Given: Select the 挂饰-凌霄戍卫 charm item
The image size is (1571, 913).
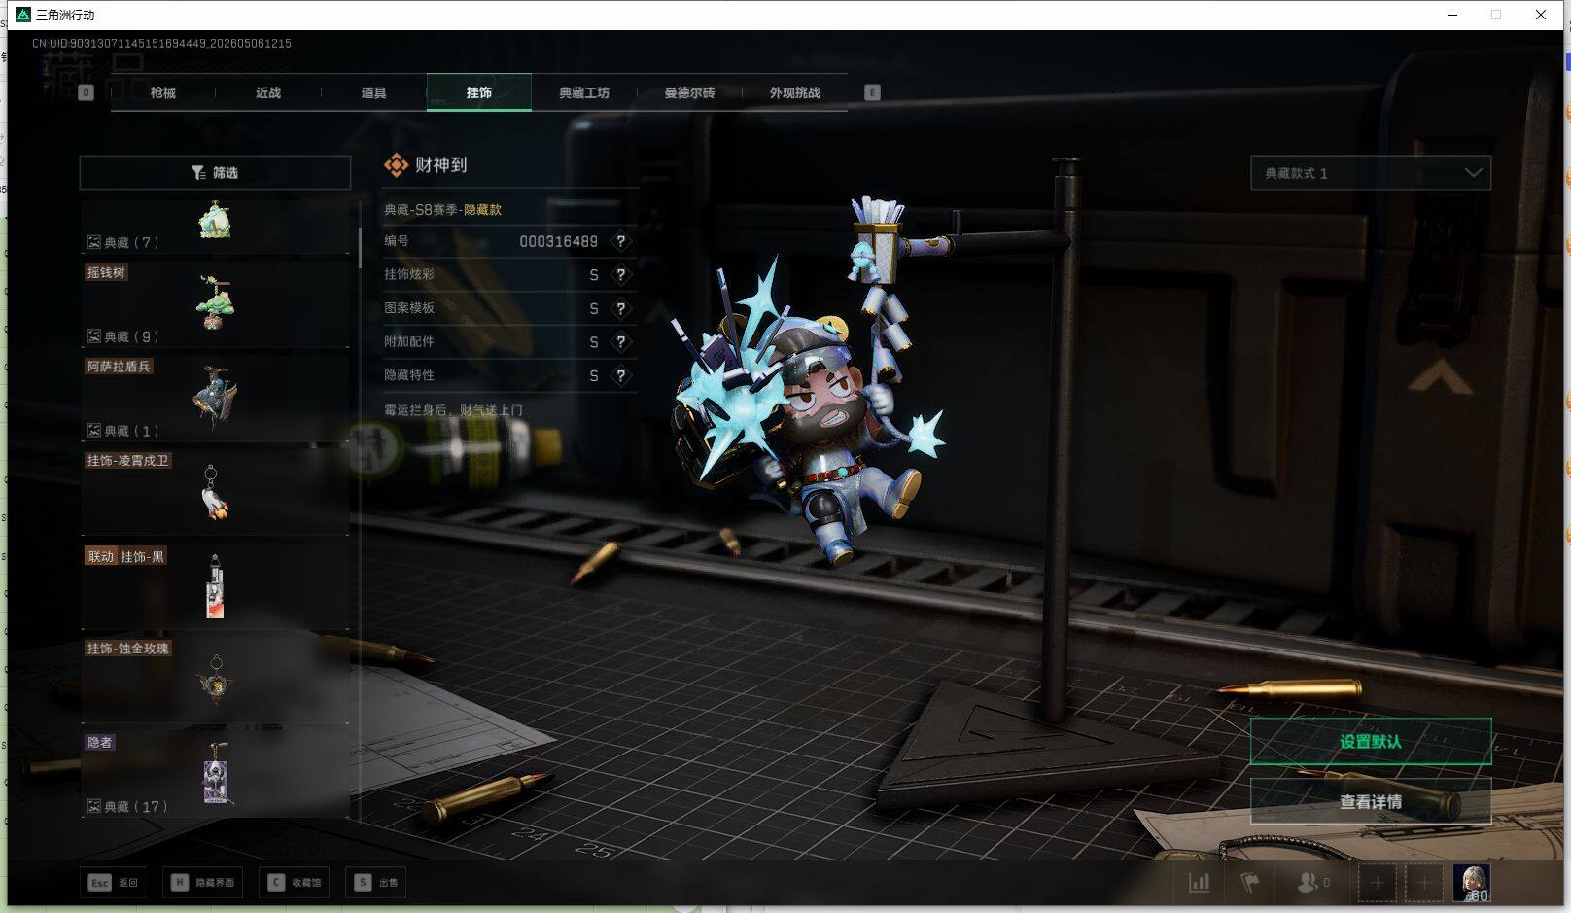Looking at the screenshot, I should pyautogui.click(x=215, y=492).
